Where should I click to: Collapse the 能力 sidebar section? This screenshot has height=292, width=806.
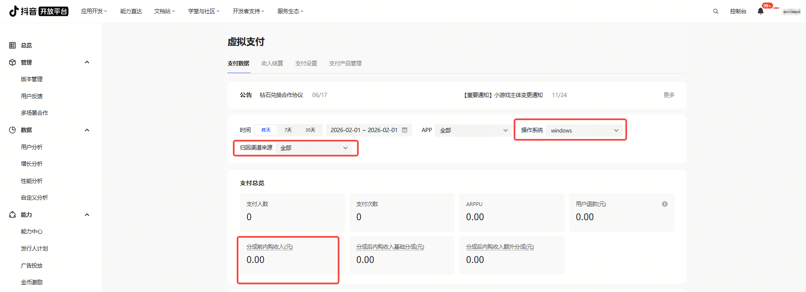(x=87, y=215)
